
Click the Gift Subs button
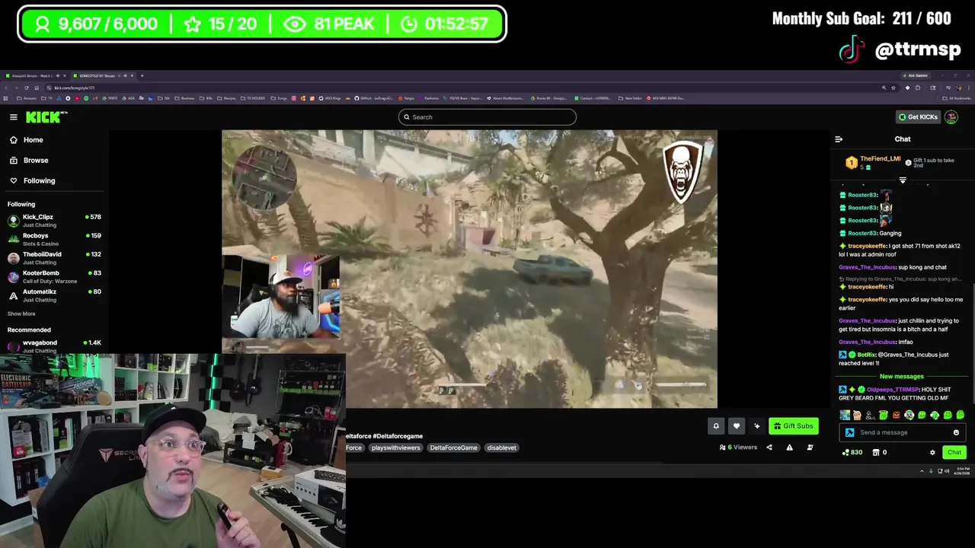click(x=794, y=426)
